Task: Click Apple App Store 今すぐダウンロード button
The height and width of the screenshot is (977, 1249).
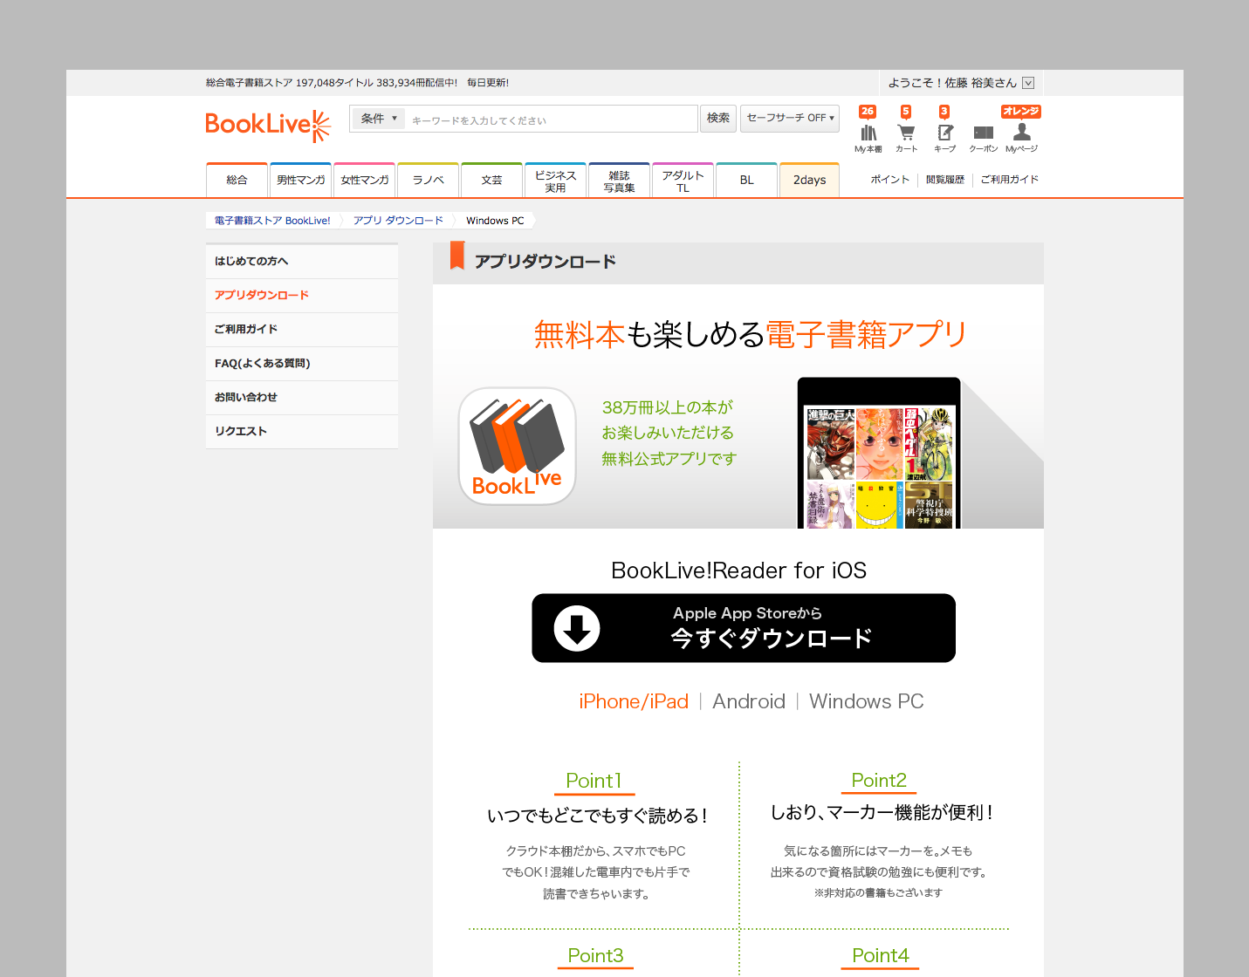Action: click(x=744, y=628)
